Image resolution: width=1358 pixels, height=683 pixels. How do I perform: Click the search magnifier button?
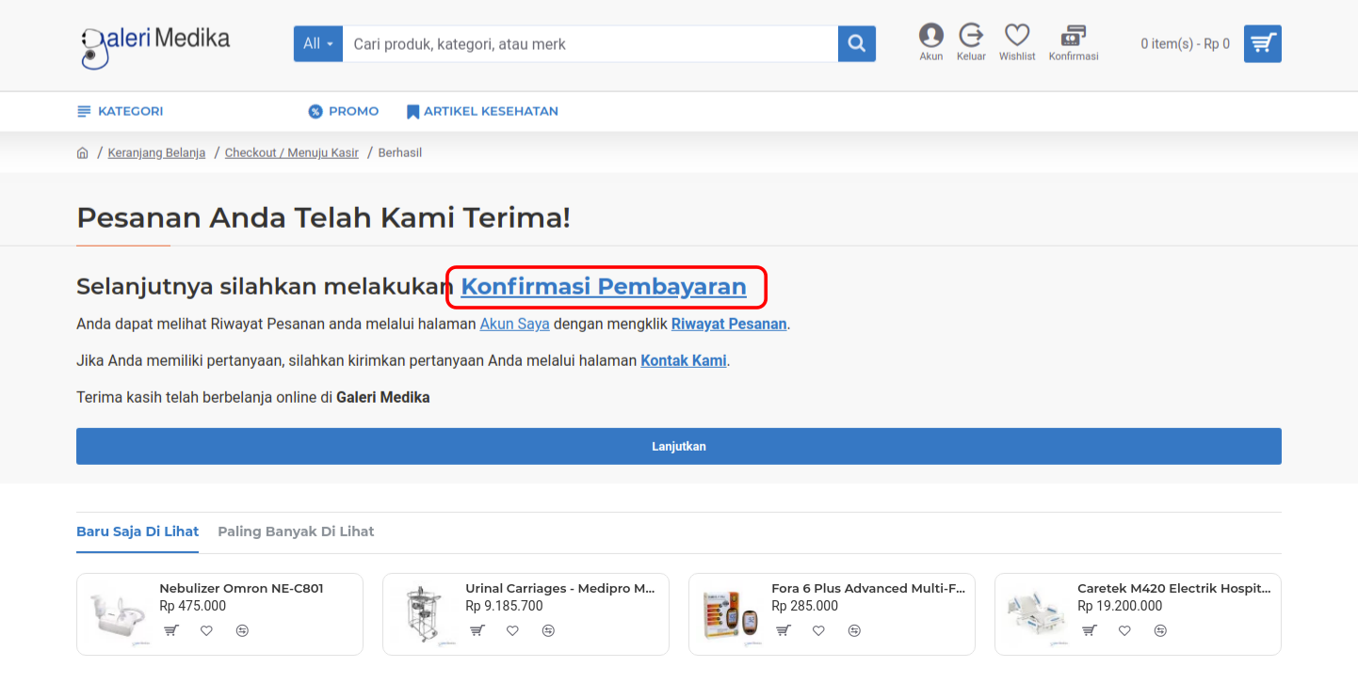[x=856, y=44]
